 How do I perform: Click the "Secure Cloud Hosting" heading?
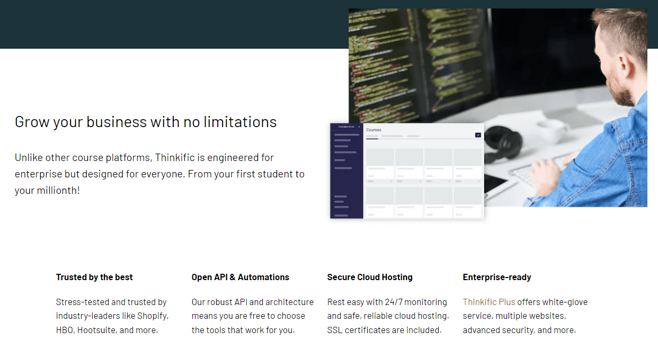point(370,277)
